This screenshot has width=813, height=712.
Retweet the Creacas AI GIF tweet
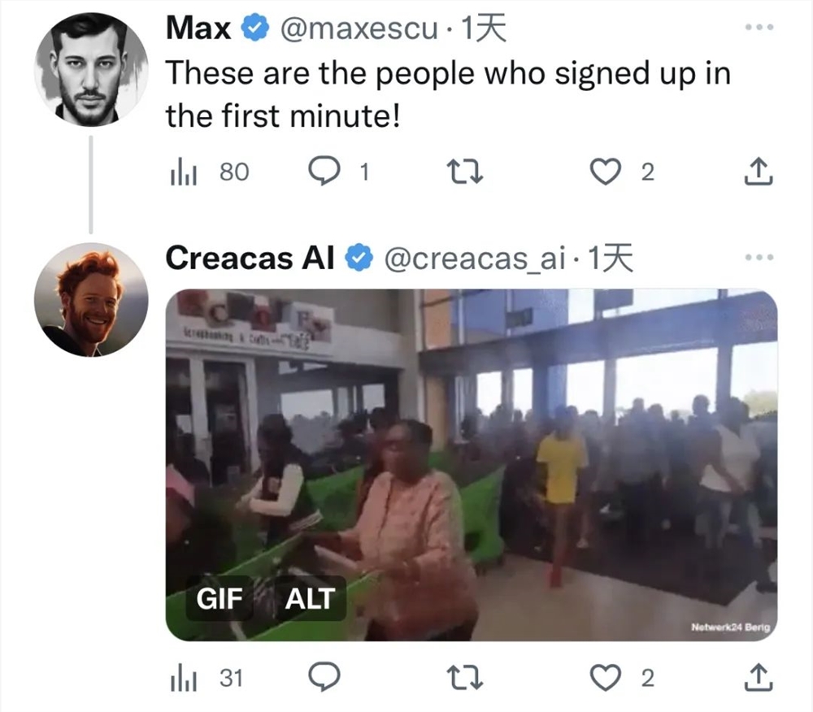tap(465, 678)
